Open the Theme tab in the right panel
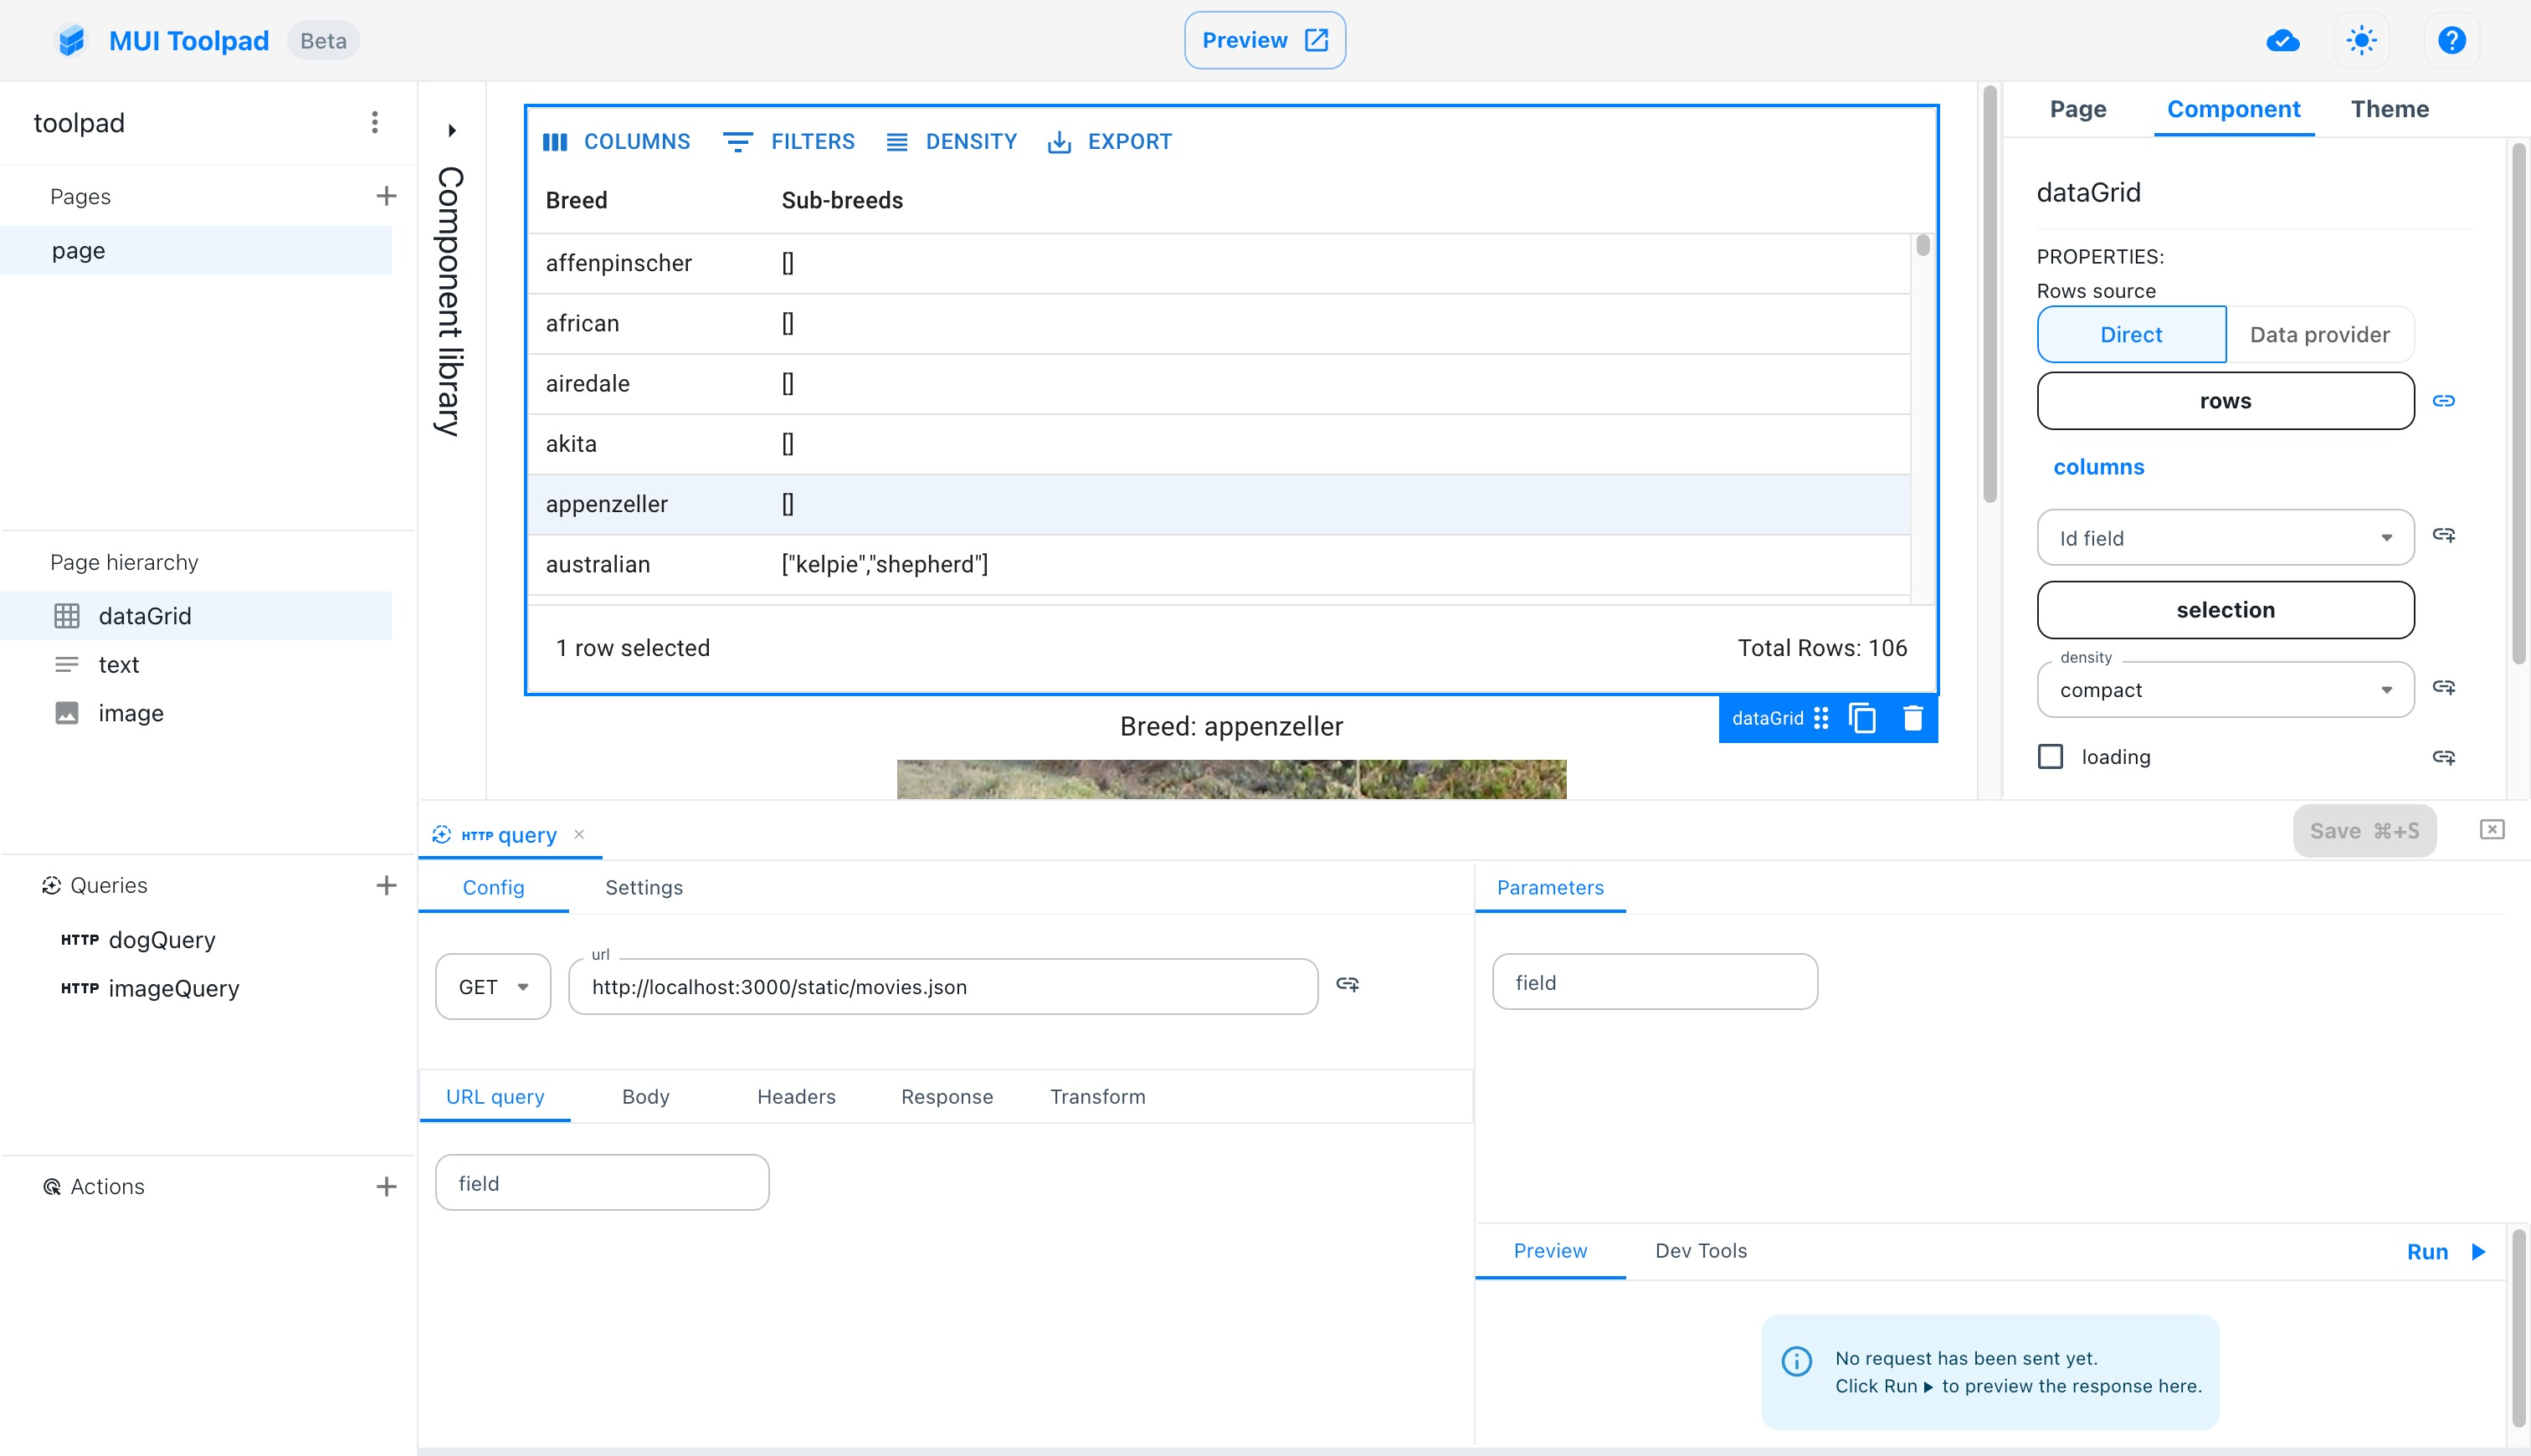The image size is (2531, 1456). (x=2390, y=109)
